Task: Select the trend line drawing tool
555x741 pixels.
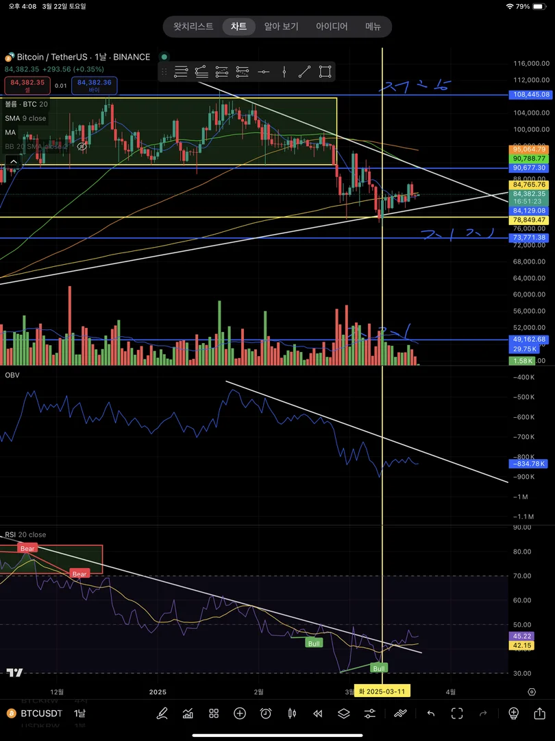Action: [x=305, y=72]
